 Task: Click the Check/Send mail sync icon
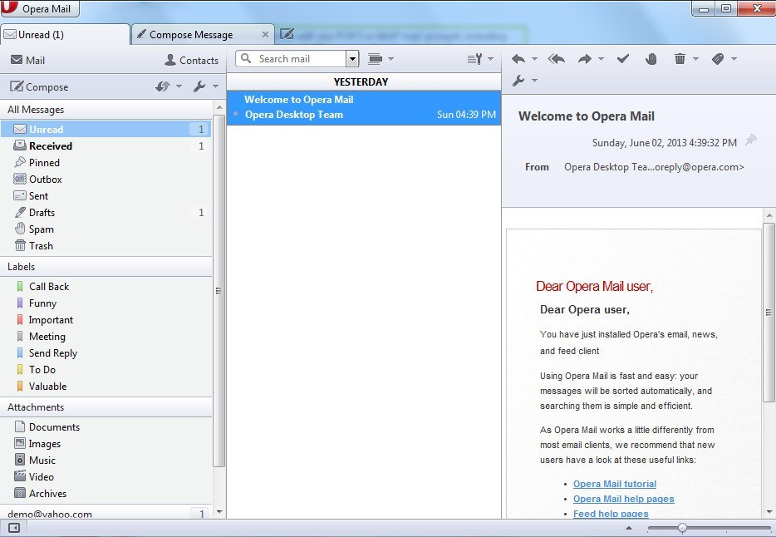[162, 86]
